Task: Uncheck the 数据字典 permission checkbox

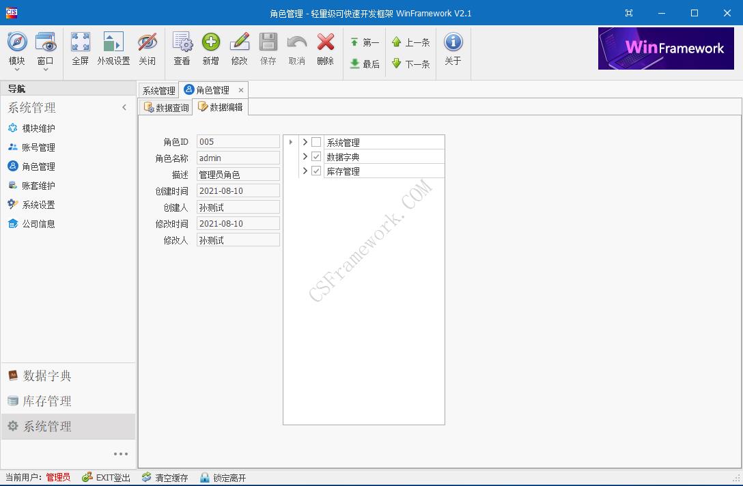Action: click(316, 156)
